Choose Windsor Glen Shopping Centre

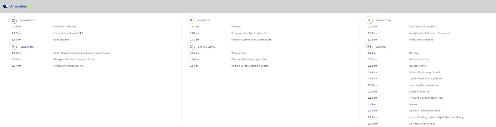[x=249, y=59]
